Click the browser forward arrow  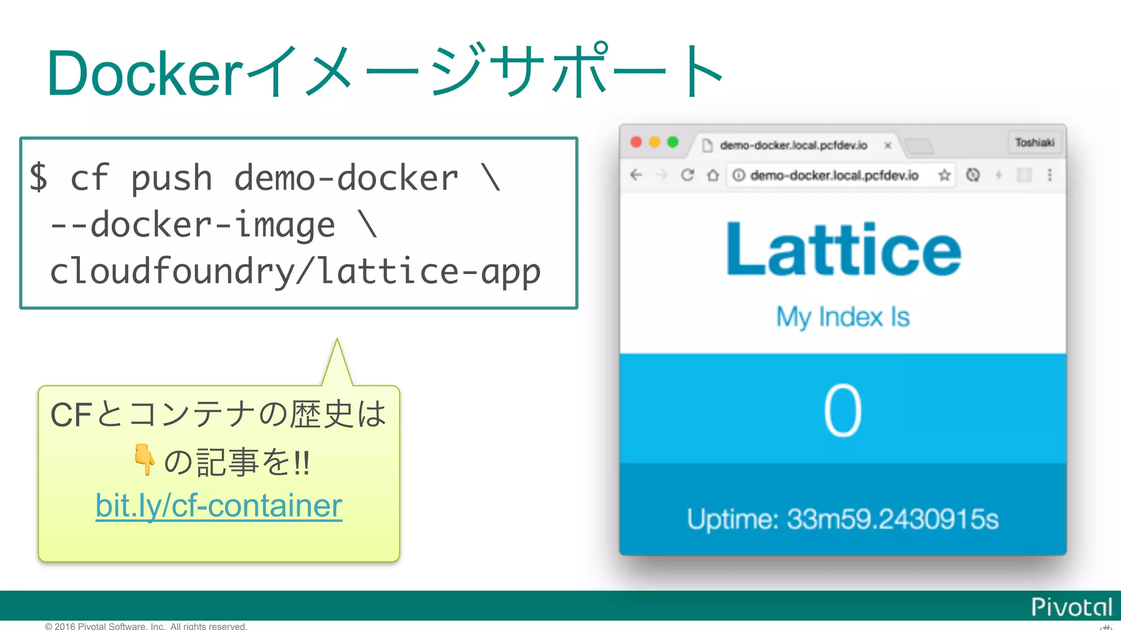(x=662, y=175)
